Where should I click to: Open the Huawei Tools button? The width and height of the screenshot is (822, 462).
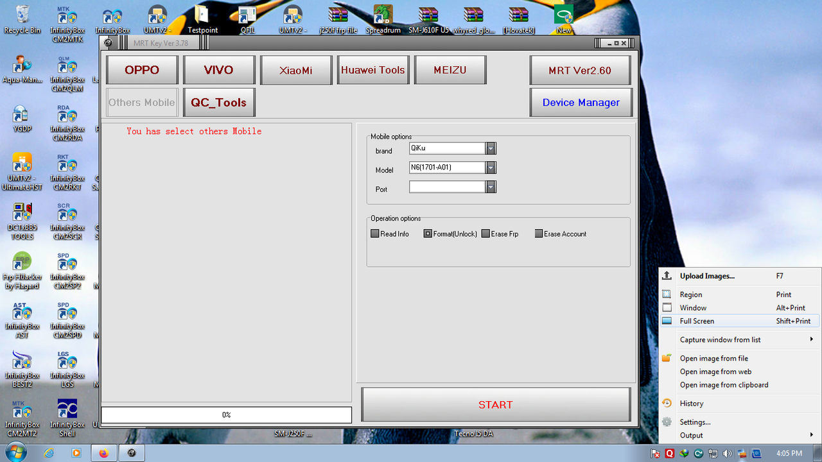pos(373,70)
